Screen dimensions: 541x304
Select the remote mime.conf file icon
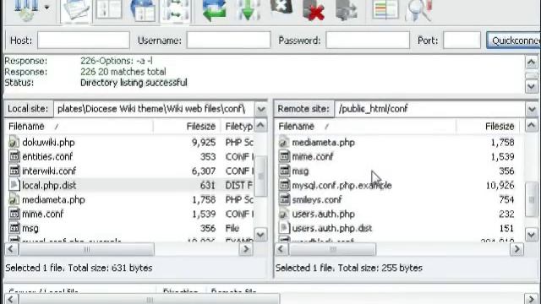coord(284,156)
